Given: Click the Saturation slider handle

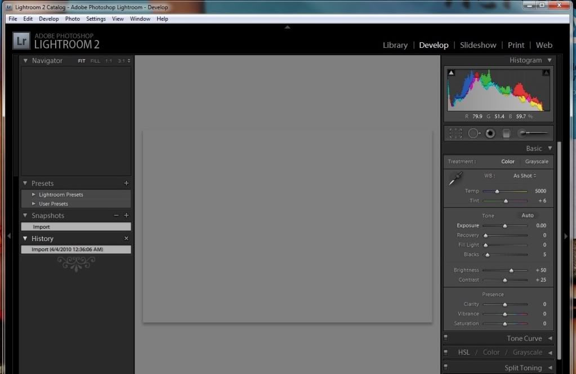Looking at the screenshot, I should pyautogui.click(x=504, y=324).
